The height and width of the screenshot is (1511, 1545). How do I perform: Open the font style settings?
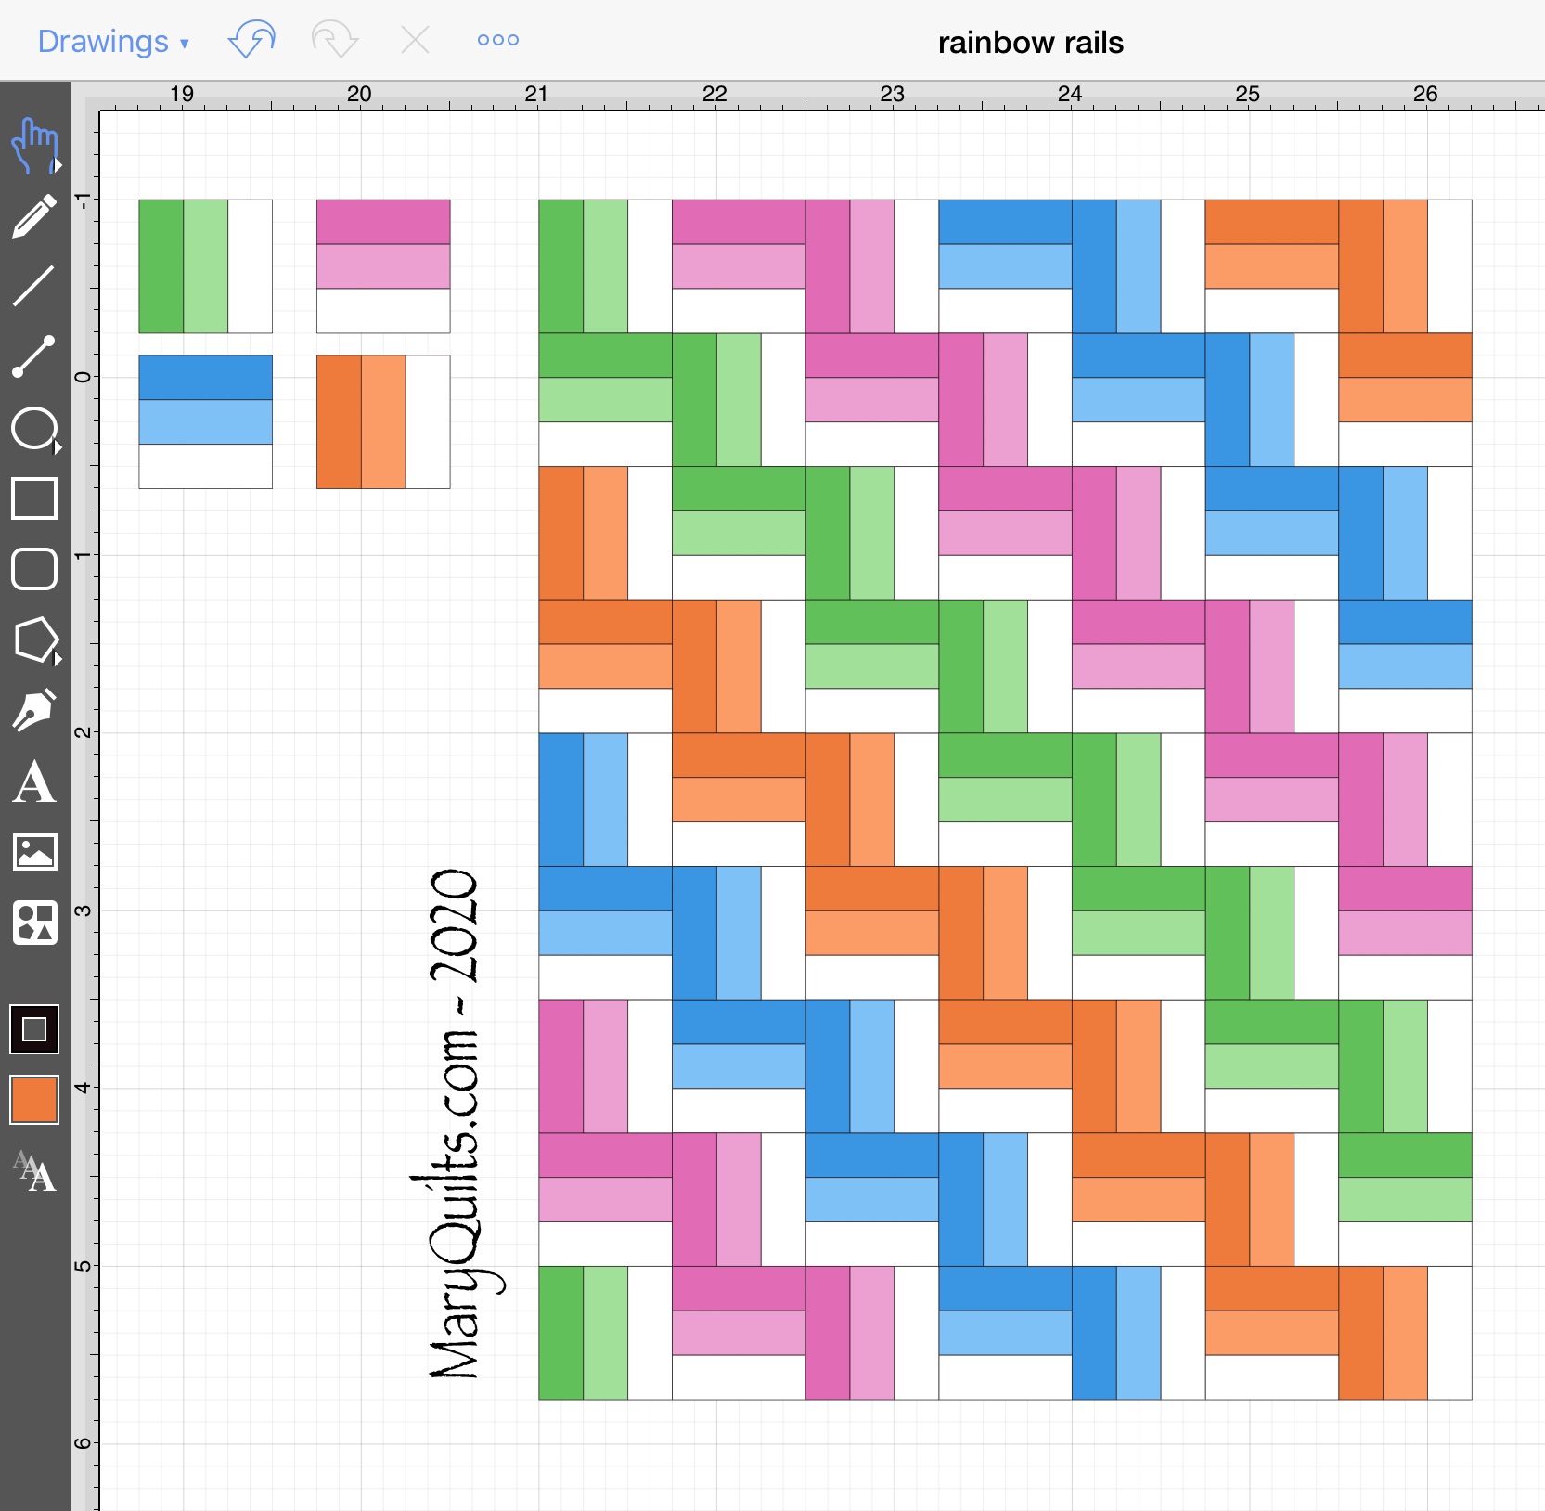point(34,1170)
